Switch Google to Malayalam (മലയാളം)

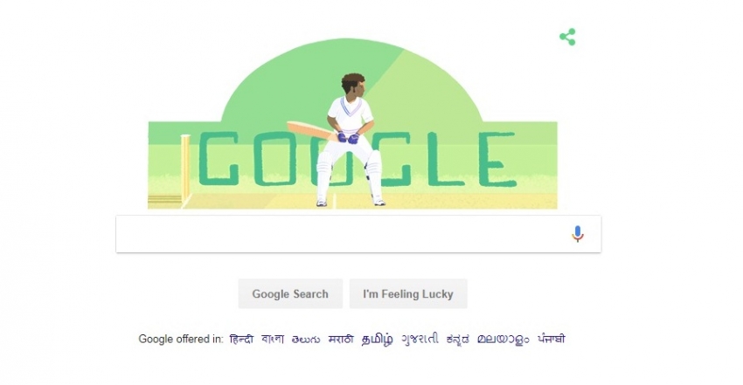point(503,340)
